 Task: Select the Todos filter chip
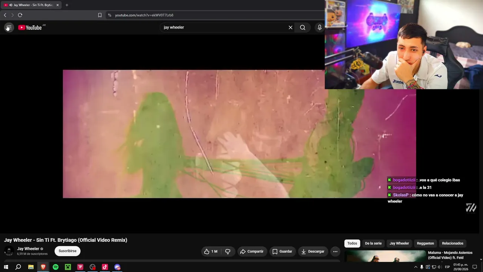(x=352, y=243)
